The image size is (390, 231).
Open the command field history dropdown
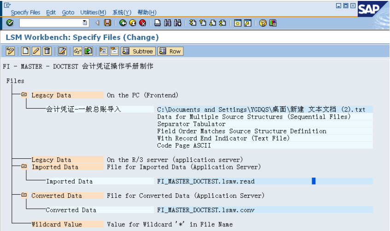coord(85,23)
